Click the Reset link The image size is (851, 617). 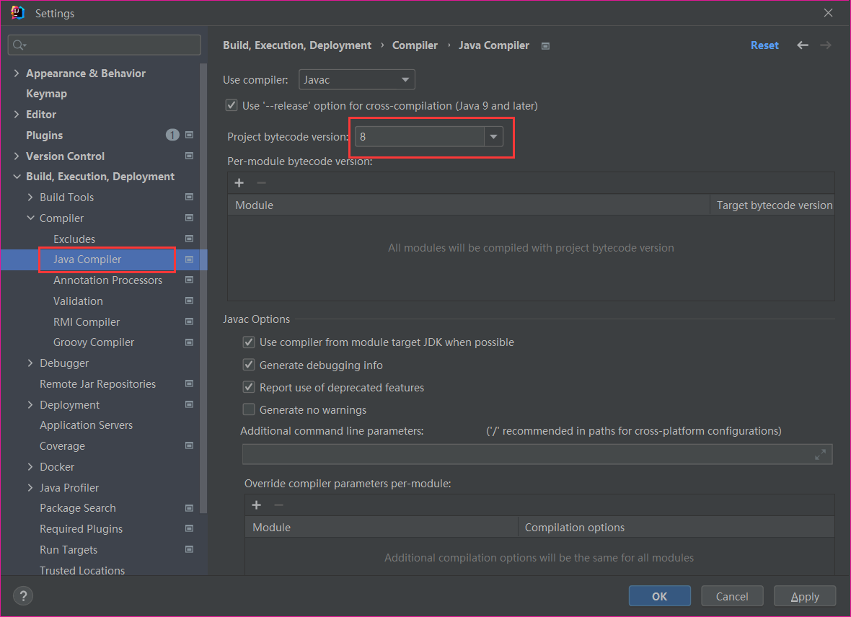[764, 45]
